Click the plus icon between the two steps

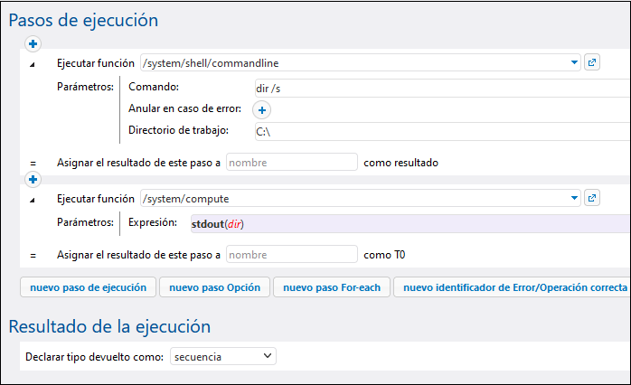pyautogui.click(x=33, y=179)
